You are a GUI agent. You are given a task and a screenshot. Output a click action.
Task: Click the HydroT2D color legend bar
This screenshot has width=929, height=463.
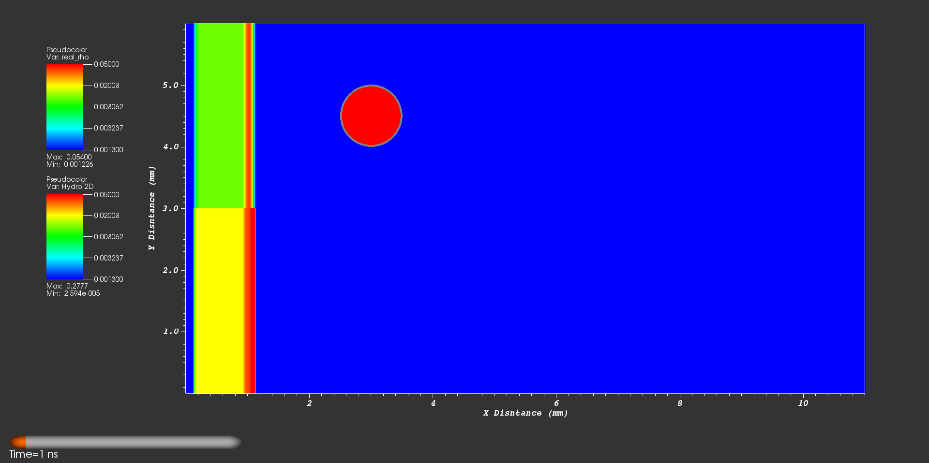pos(64,237)
